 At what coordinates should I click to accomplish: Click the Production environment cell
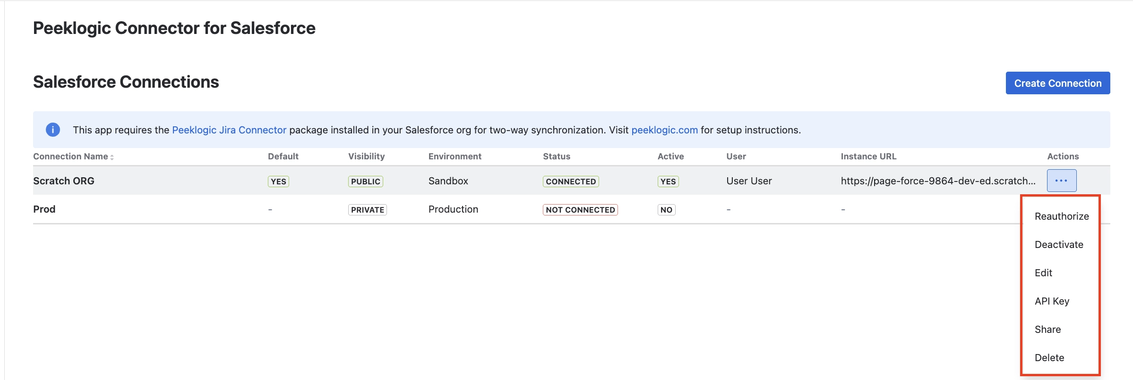453,209
